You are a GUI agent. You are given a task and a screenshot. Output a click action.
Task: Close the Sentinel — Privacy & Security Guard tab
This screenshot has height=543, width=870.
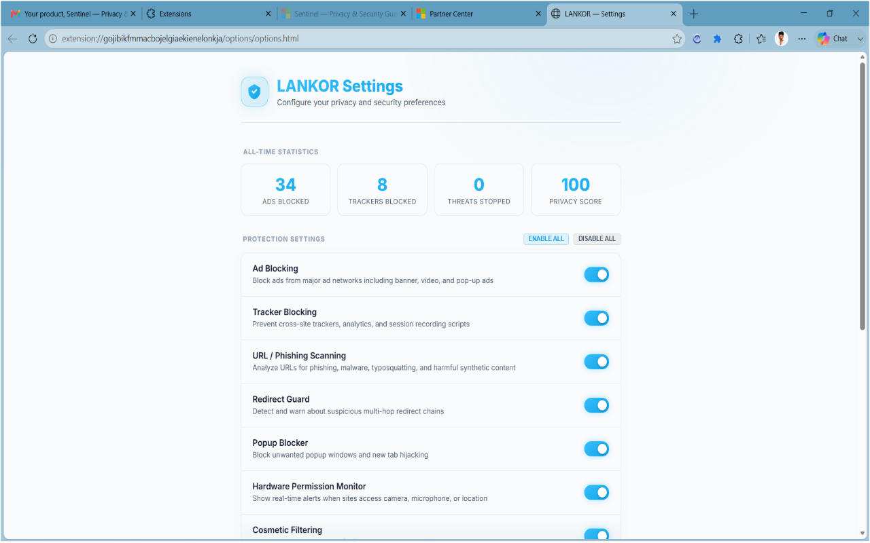(x=404, y=14)
